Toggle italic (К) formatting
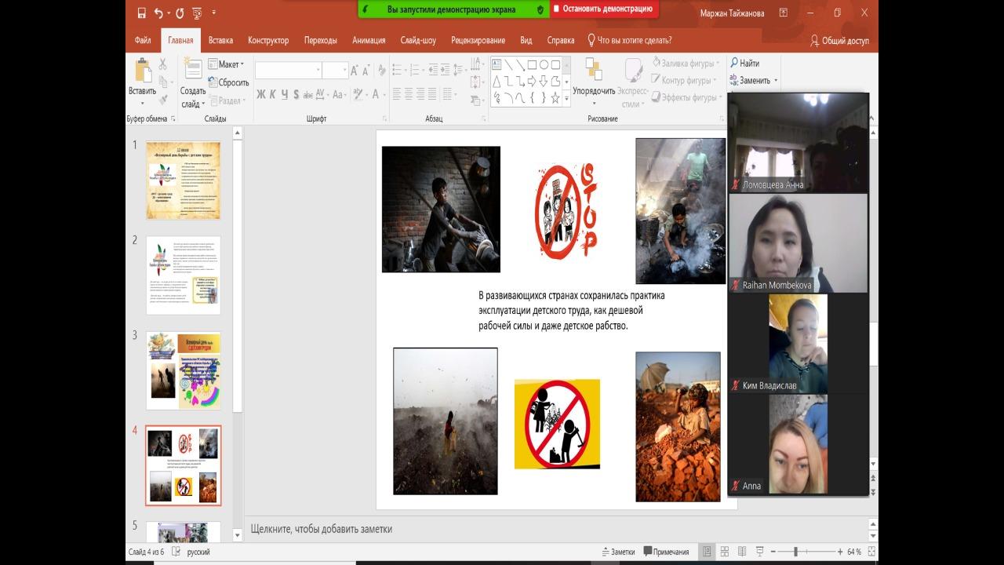Viewport: 1004px width, 565px height. tap(272, 95)
